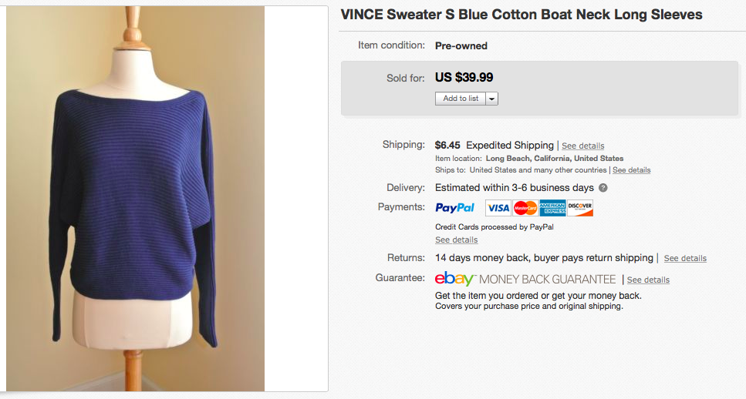Click the MasterCard icon

(x=525, y=208)
